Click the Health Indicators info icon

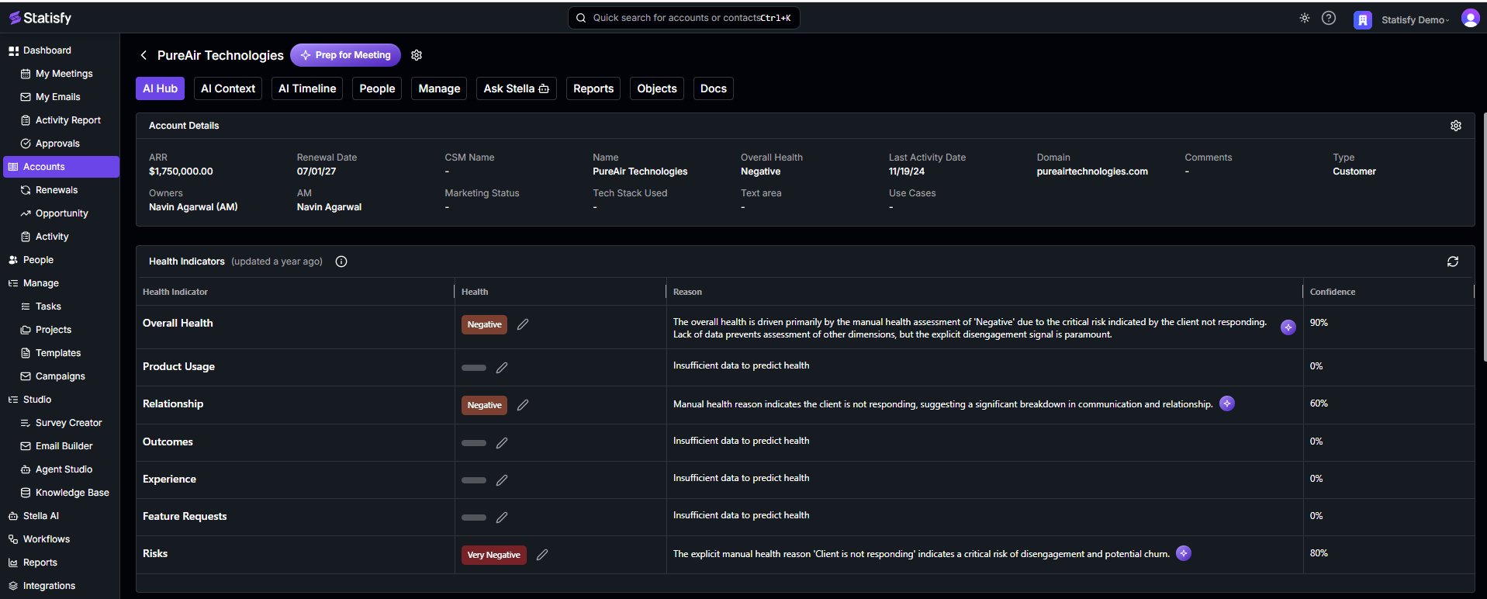tap(341, 261)
